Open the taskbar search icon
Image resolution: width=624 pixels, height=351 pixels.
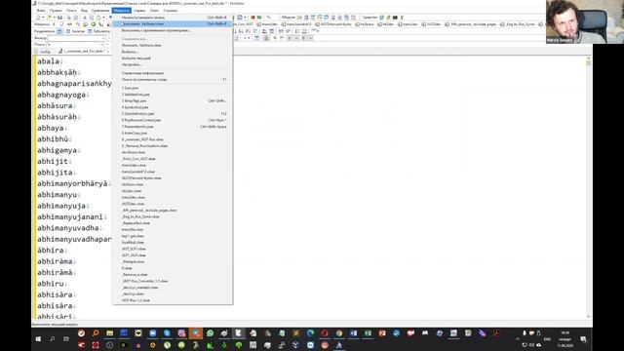(x=52, y=339)
